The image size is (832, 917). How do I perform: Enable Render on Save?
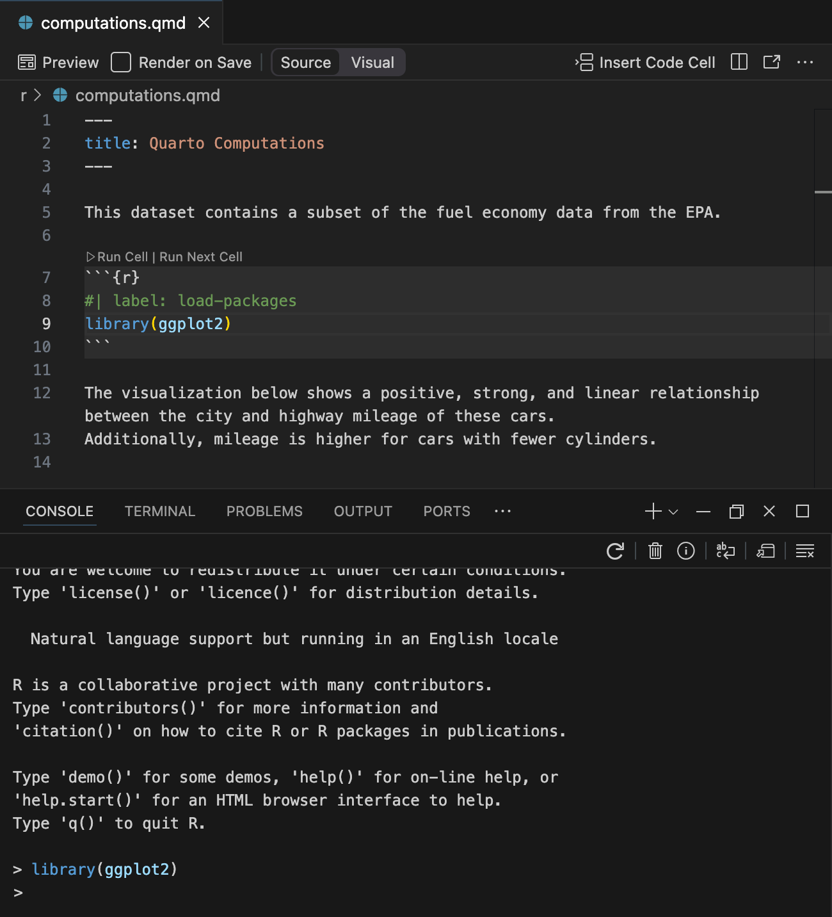coord(120,62)
